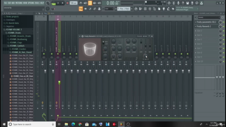Toggle Slot 5 enable LED

(x=224, y=40)
